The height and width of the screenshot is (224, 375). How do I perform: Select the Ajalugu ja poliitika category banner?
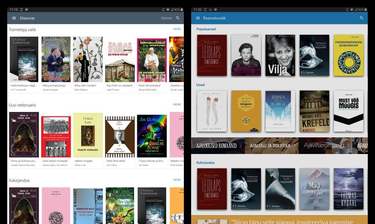tap(272, 145)
